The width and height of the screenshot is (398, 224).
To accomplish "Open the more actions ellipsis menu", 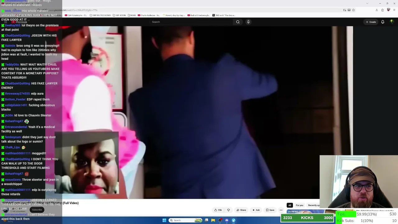I will click(x=281, y=210).
